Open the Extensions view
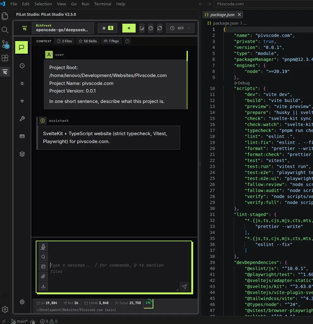Image resolution: width=313 pixels, height=324 pixels. click(5, 58)
